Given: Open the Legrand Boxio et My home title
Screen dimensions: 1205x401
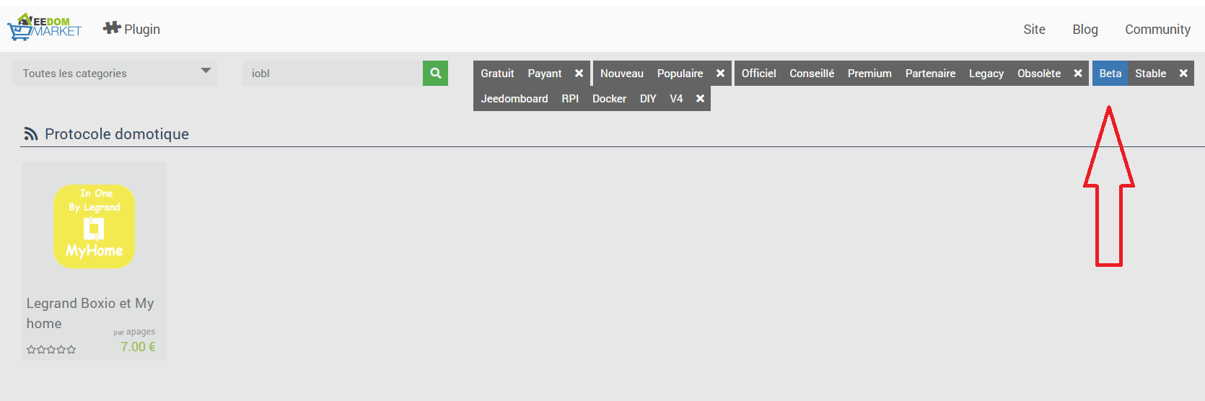Looking at the screenshot, I should pyautogui.click(x=90, y=314).
